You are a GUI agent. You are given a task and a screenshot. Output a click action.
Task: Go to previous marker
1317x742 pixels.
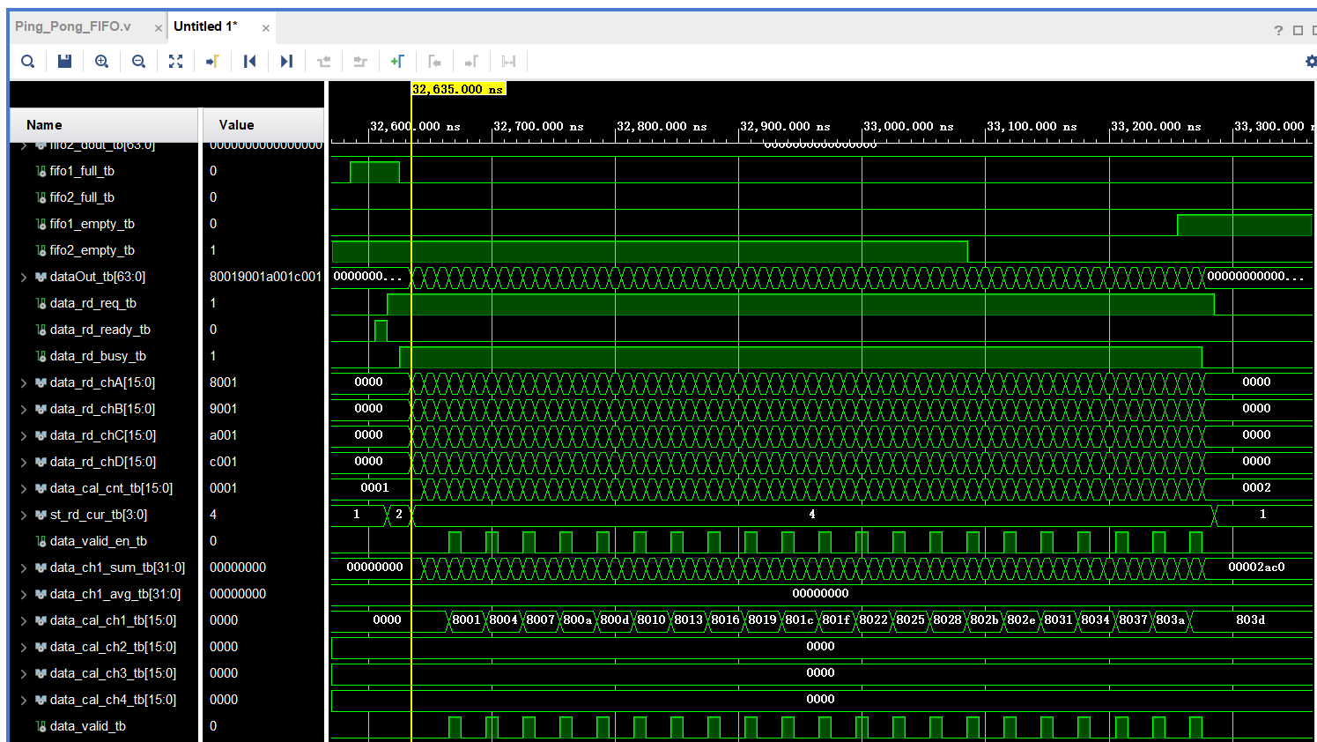(434, 62)
